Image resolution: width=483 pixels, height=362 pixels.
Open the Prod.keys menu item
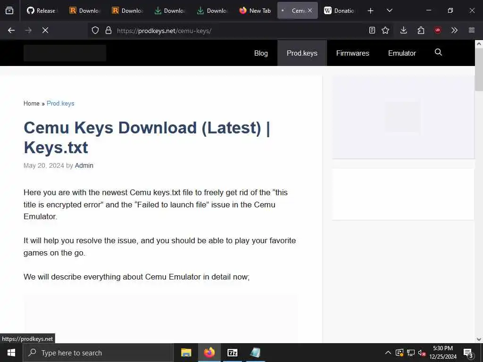[x=302, y=53]
